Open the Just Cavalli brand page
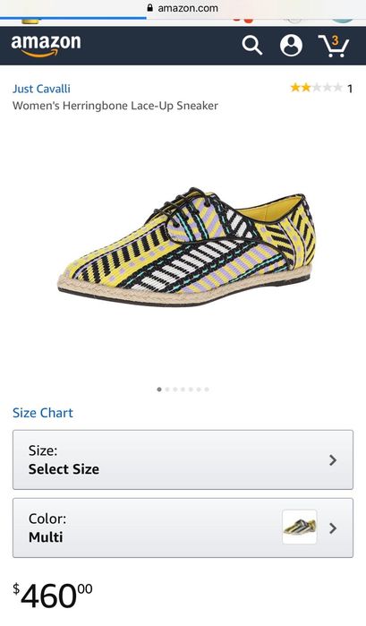366x626 pixels. [41, 89]
